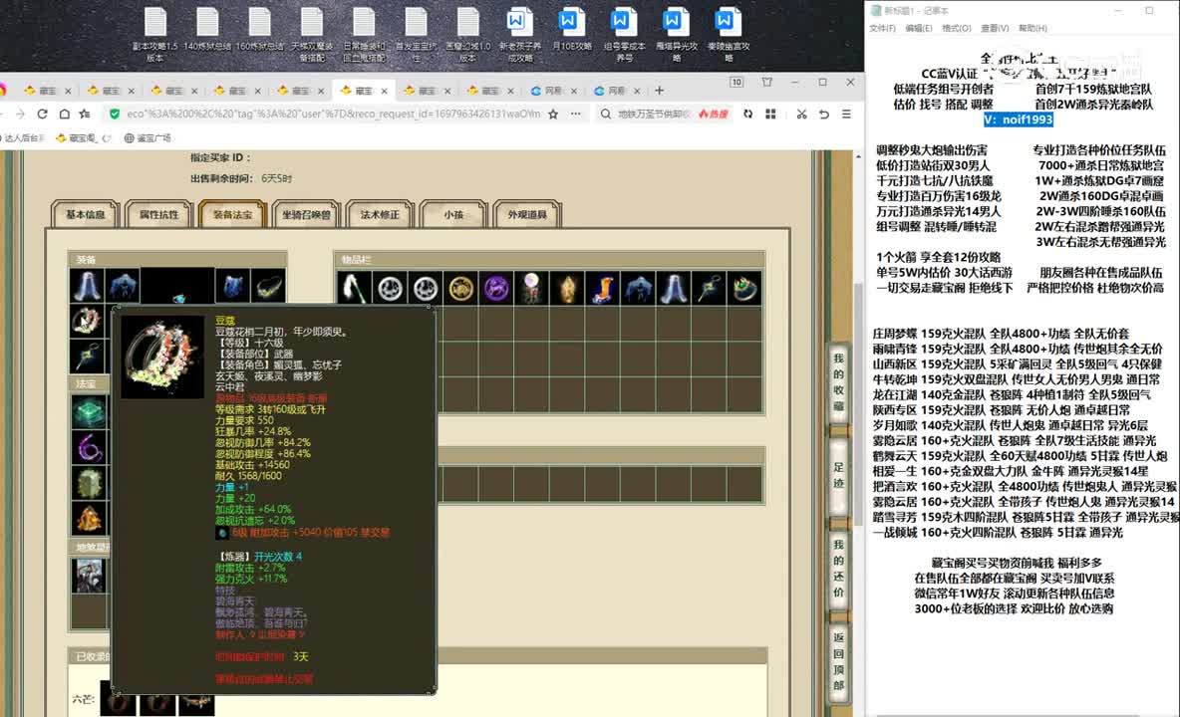Viewport: 1180px width, 717px height.
Task: Switch to the 法术修正 tab
Action: [380, 214]
